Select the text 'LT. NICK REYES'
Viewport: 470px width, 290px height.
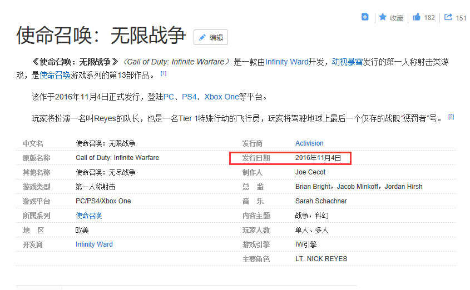coord(321,259)
